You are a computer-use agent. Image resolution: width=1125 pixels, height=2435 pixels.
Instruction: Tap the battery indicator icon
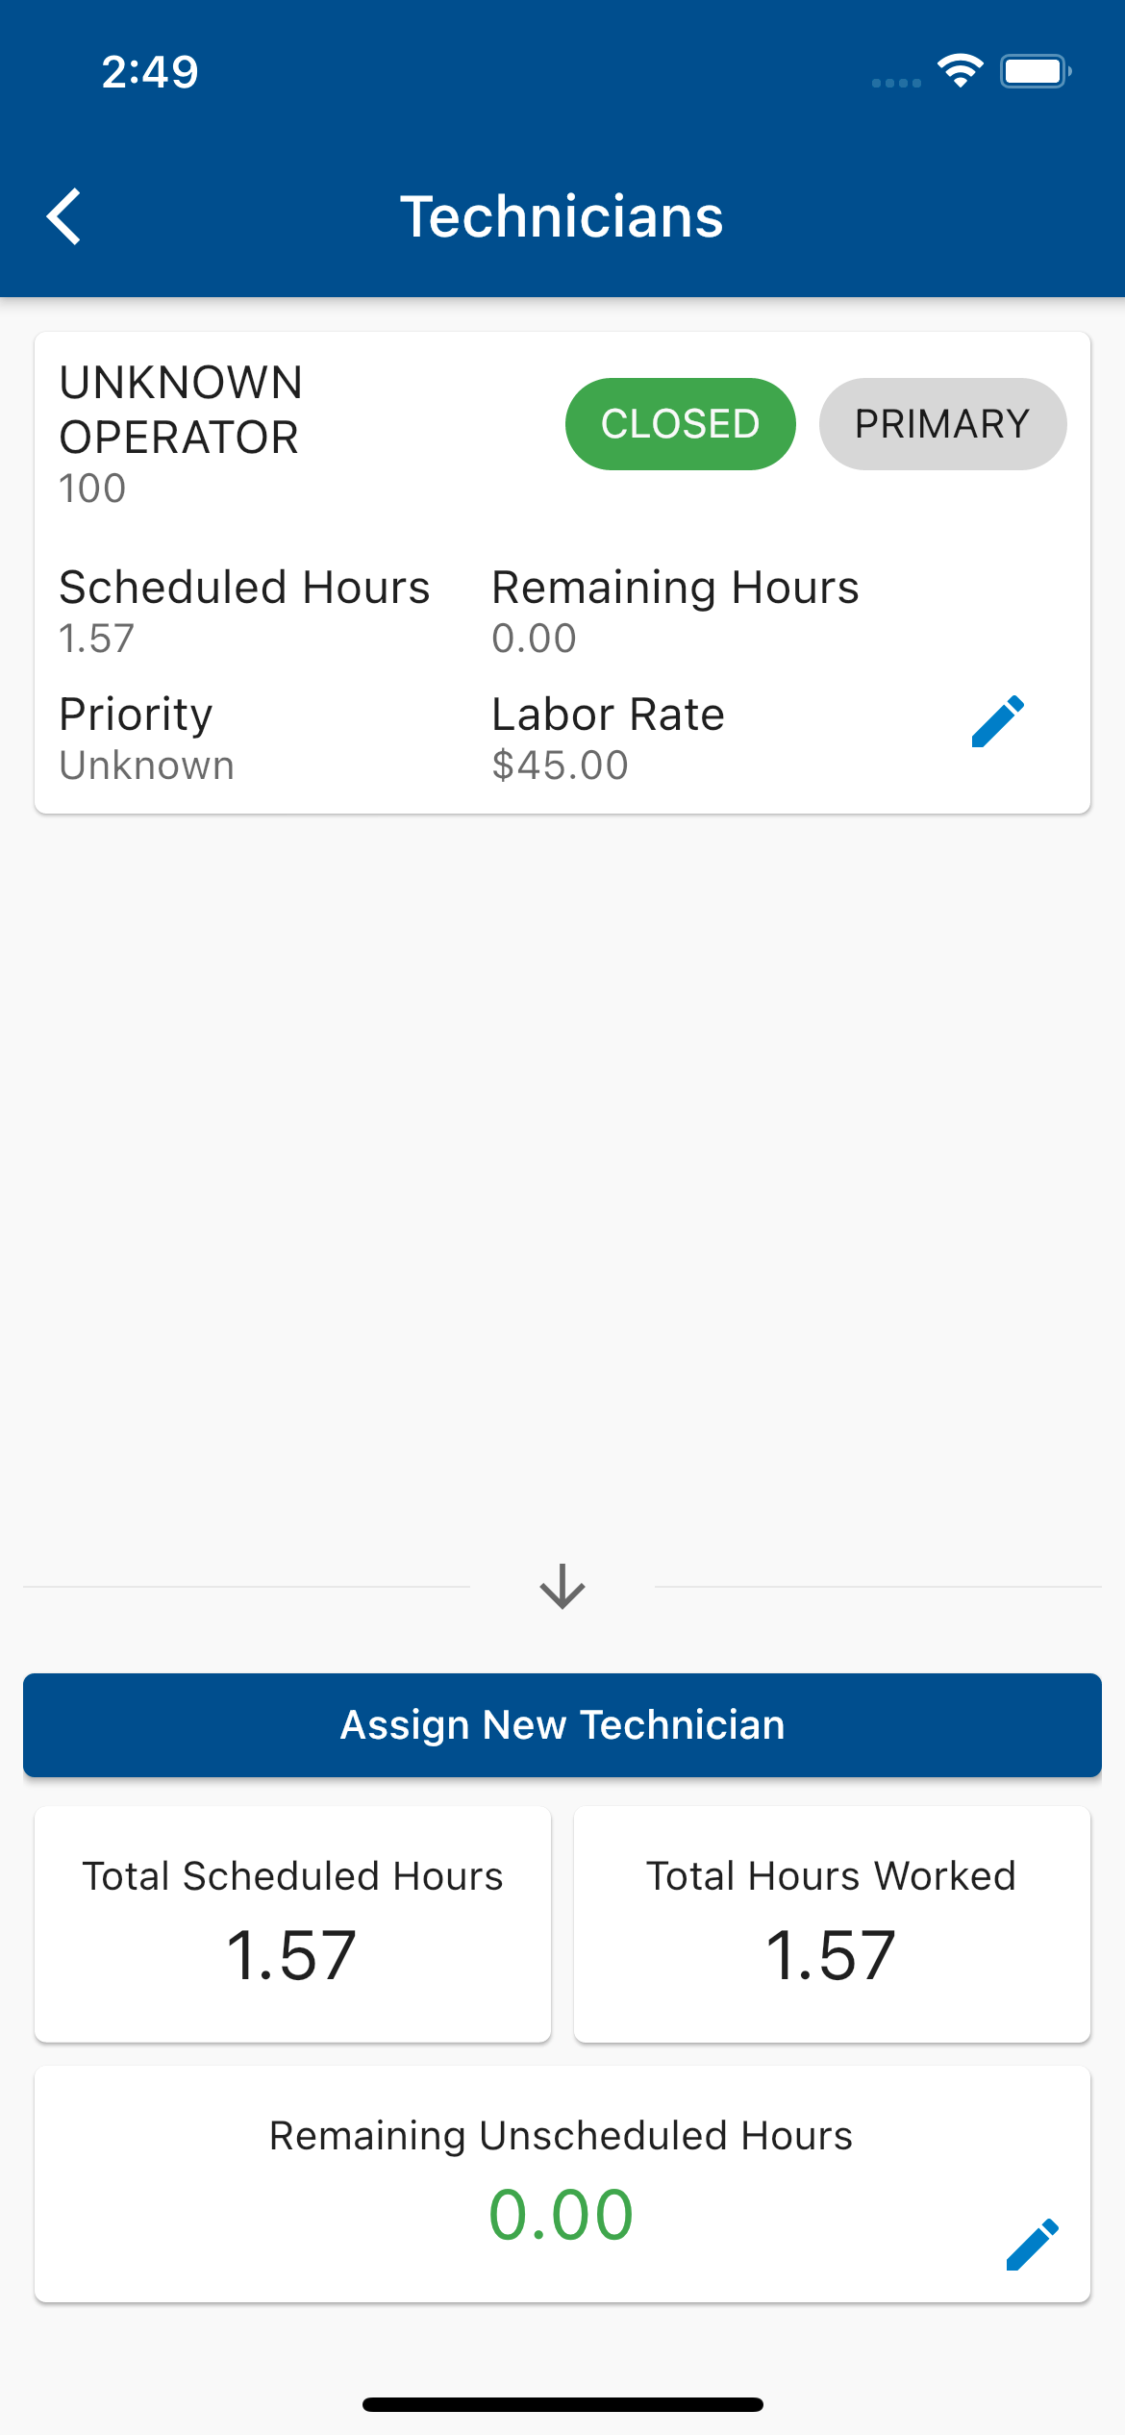1036,71
